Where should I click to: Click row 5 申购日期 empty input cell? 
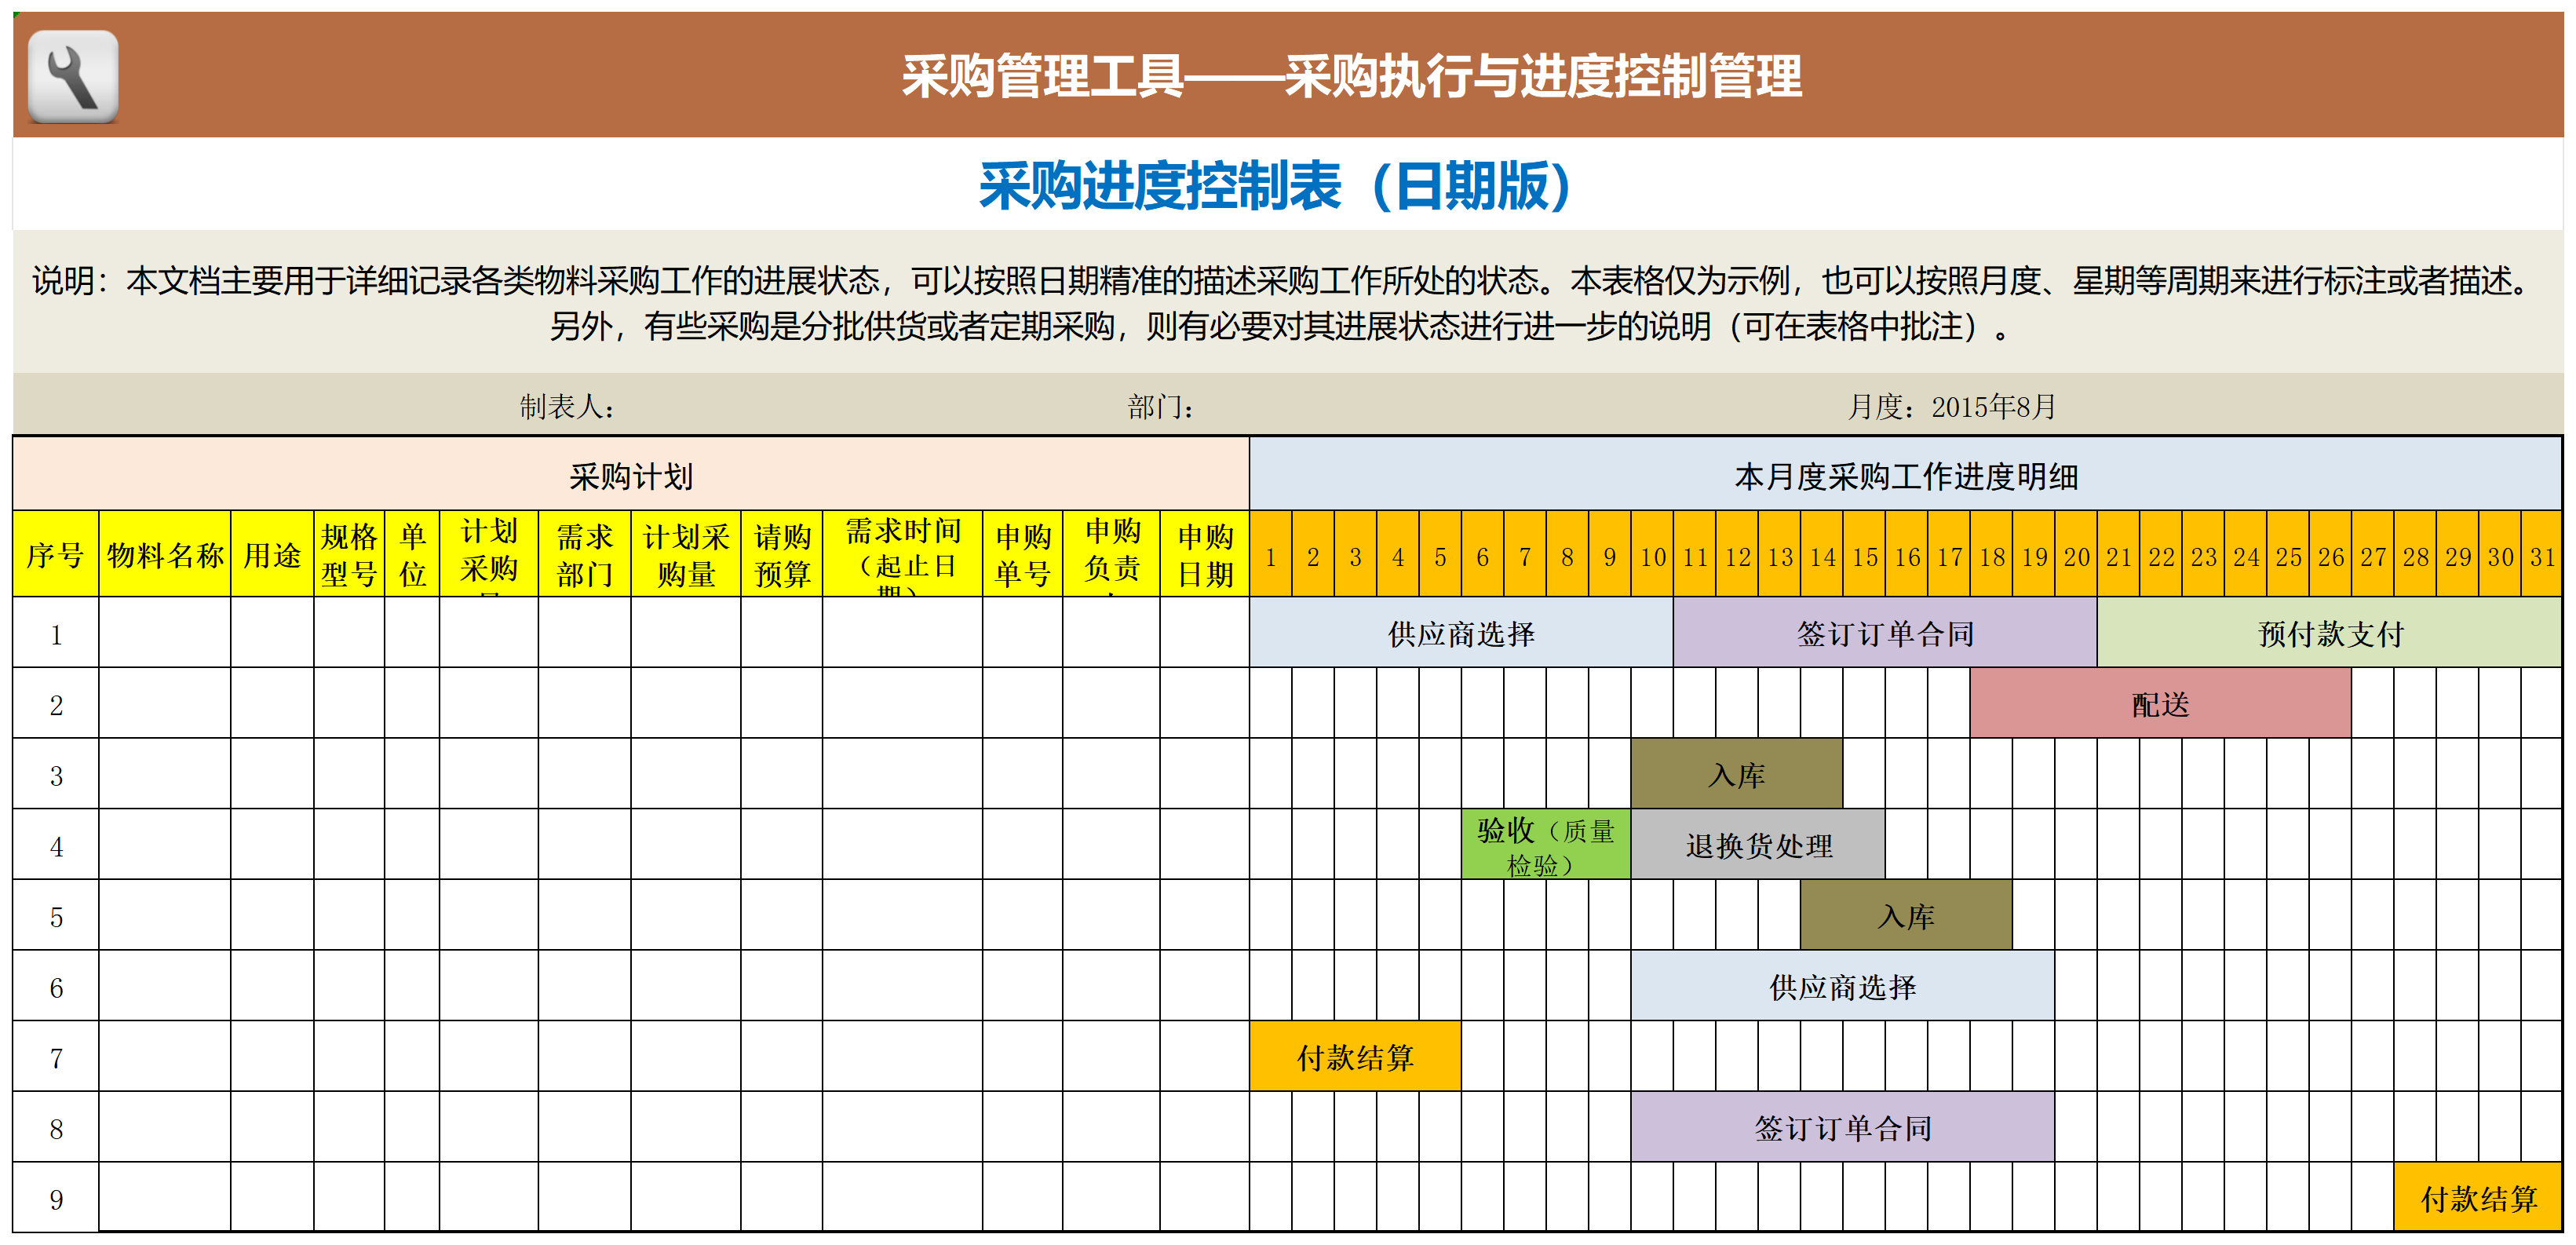(x=1205, y=916)
